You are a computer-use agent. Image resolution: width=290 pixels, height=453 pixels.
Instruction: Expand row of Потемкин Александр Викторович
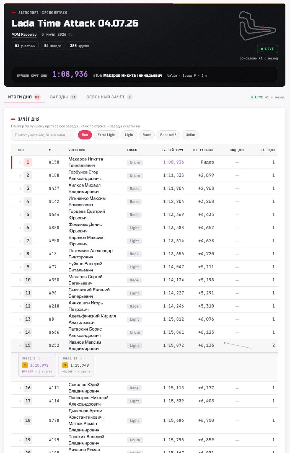[20, 254]
